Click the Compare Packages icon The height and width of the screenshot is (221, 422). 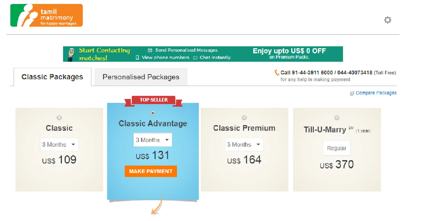pyautogui.click(x=352, y=93)
